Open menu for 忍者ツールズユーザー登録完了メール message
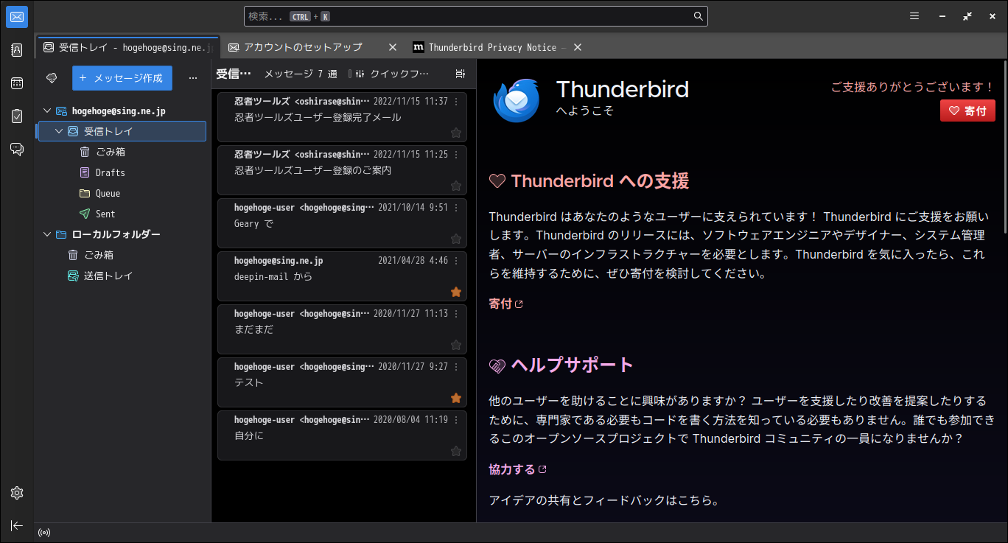The width and height of the screenshot is (1008, 543). tap(456, 102)
